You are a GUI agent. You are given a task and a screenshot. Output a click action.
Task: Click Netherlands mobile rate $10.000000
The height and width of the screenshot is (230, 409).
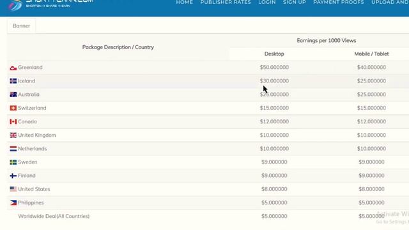point(371,149)
